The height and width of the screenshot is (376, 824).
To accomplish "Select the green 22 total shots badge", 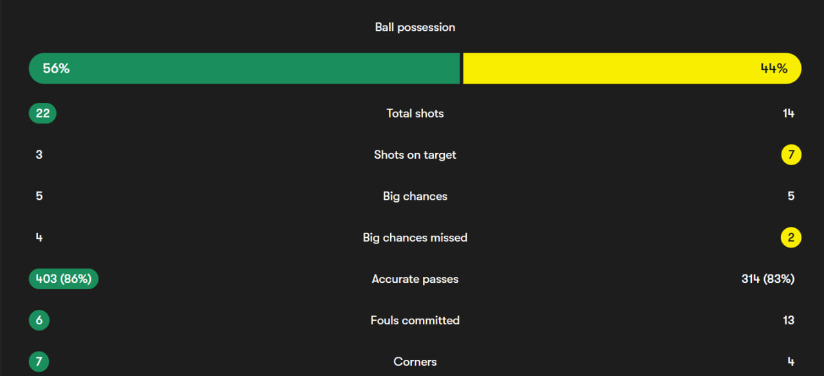I will click(x=42, y=114).
